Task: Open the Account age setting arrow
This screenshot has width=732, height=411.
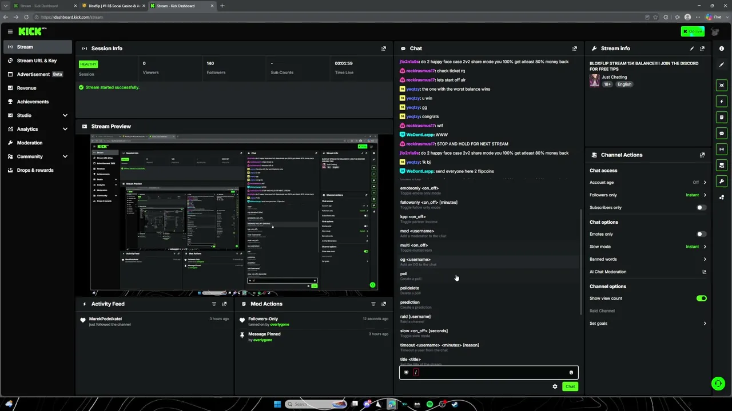Action: 705,183
